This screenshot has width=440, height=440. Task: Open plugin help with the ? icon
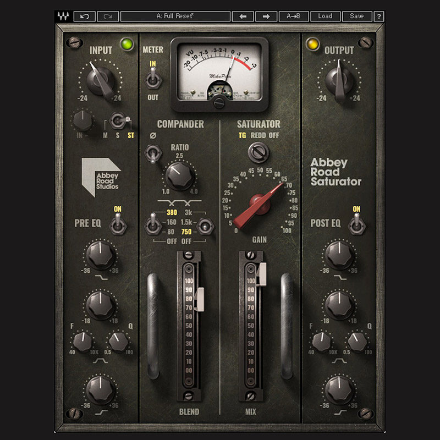tap(380, 15)
